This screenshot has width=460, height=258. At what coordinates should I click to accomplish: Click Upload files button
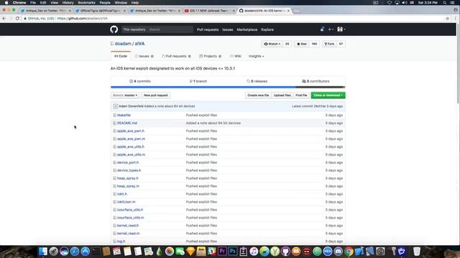pyautogui.click(x=282, y=95)
